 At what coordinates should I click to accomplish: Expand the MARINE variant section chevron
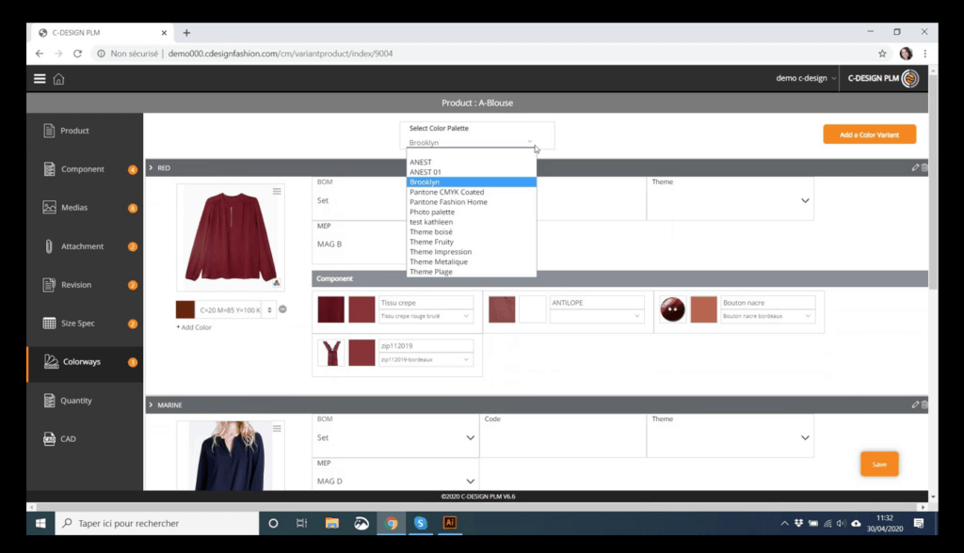tap(151, 405)
